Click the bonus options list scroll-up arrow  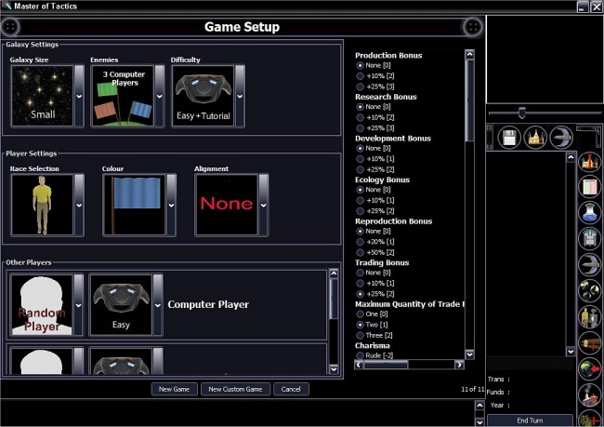tap(469, 54)
